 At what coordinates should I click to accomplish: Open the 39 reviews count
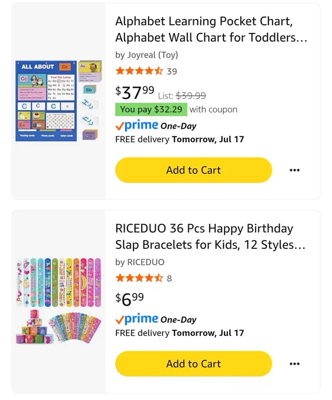tap(172, 71)
